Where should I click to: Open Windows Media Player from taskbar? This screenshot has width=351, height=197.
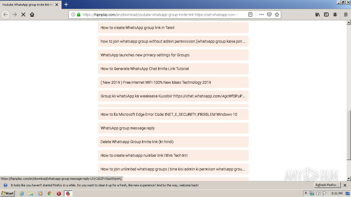point(40,193)
